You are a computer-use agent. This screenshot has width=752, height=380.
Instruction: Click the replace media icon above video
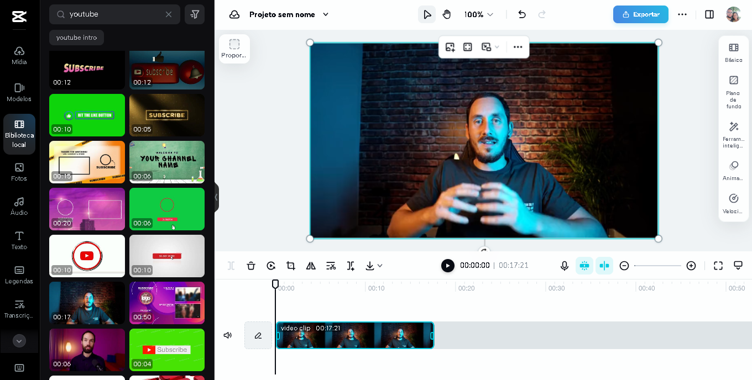450,47
